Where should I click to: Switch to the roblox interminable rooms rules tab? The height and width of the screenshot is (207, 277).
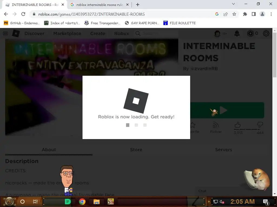100,5
